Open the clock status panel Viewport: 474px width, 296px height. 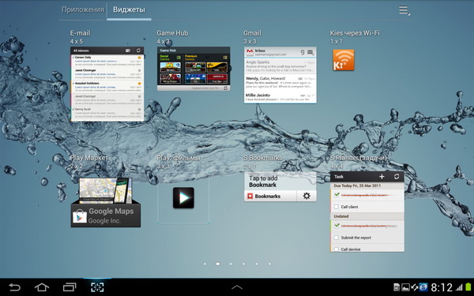tap(442, 287)
